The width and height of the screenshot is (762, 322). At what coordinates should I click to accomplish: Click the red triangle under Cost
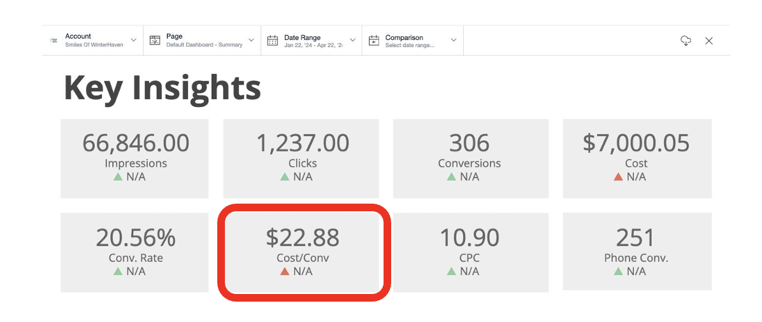(617, 177)
